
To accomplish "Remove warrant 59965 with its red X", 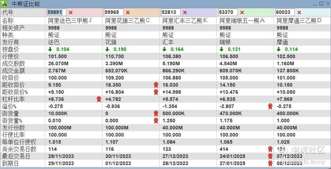I will coord(128,12).
